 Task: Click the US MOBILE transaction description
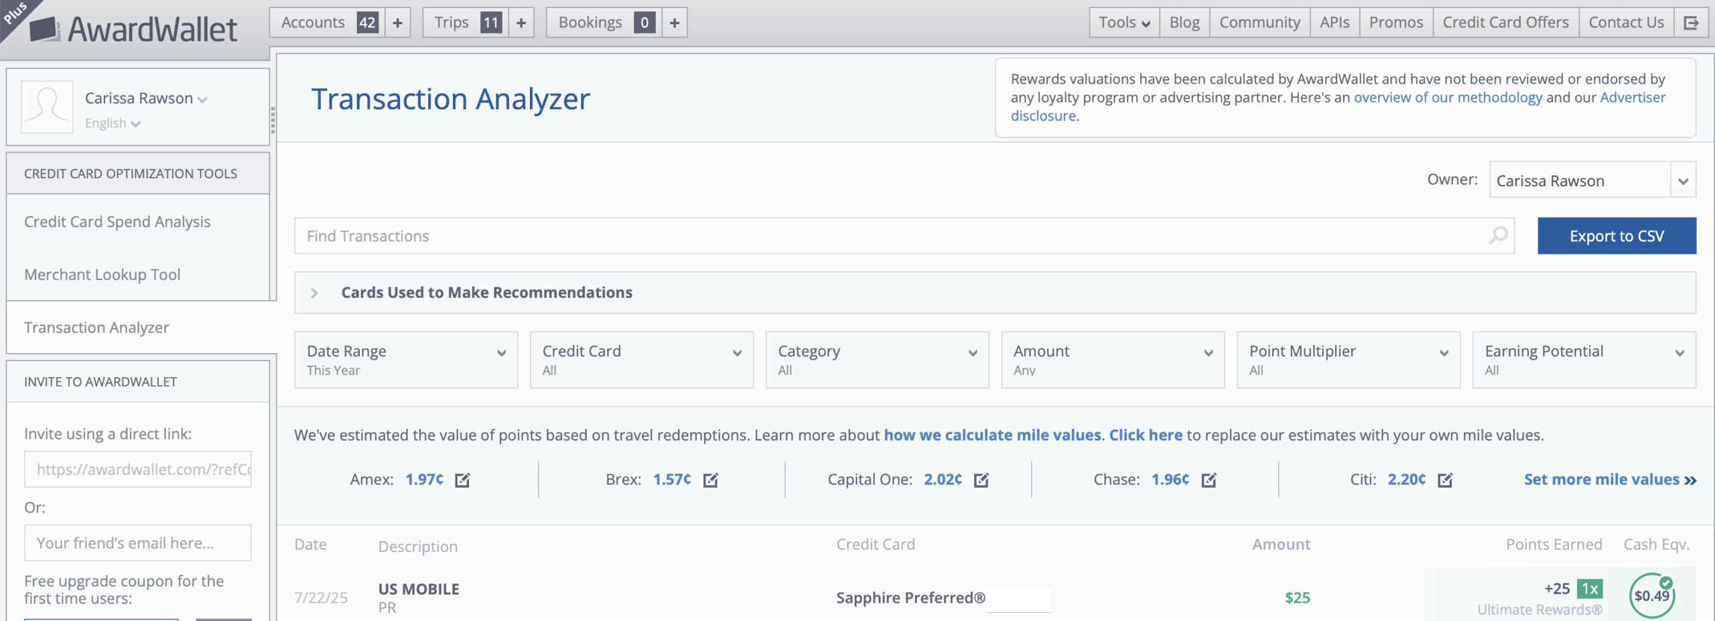point(419,590)
